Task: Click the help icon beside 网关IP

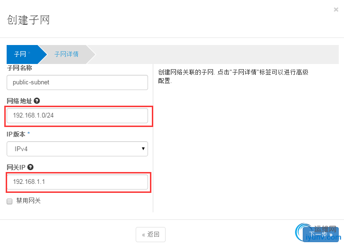Action: (x=30, y=167)
